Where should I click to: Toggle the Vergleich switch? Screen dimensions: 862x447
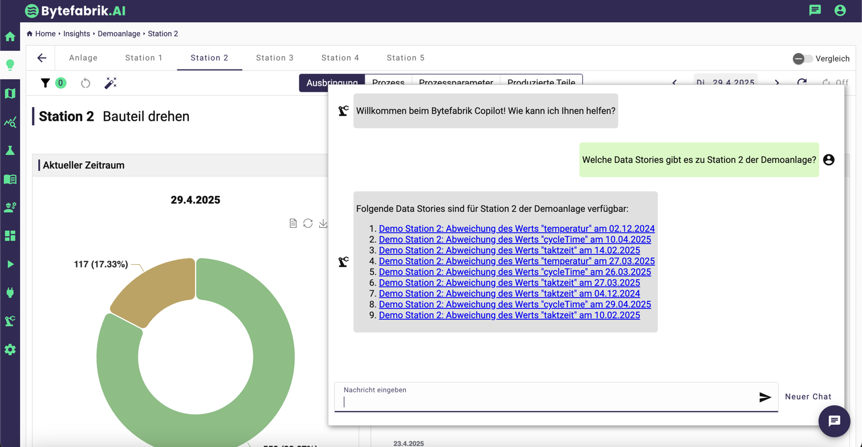tap(803, 59)
